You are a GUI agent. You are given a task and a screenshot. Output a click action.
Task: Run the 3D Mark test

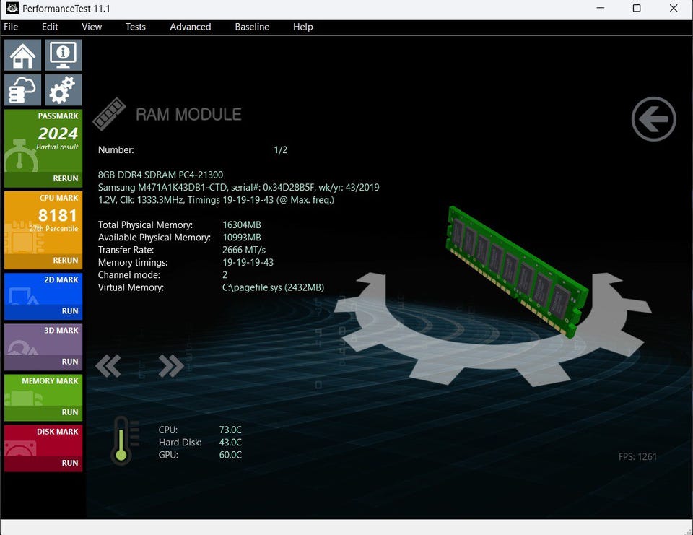[69, 362]
